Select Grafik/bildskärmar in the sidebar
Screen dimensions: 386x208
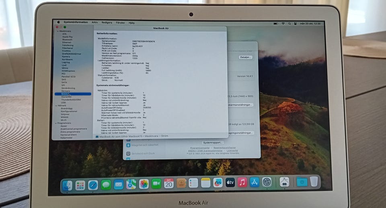[72, 54]
